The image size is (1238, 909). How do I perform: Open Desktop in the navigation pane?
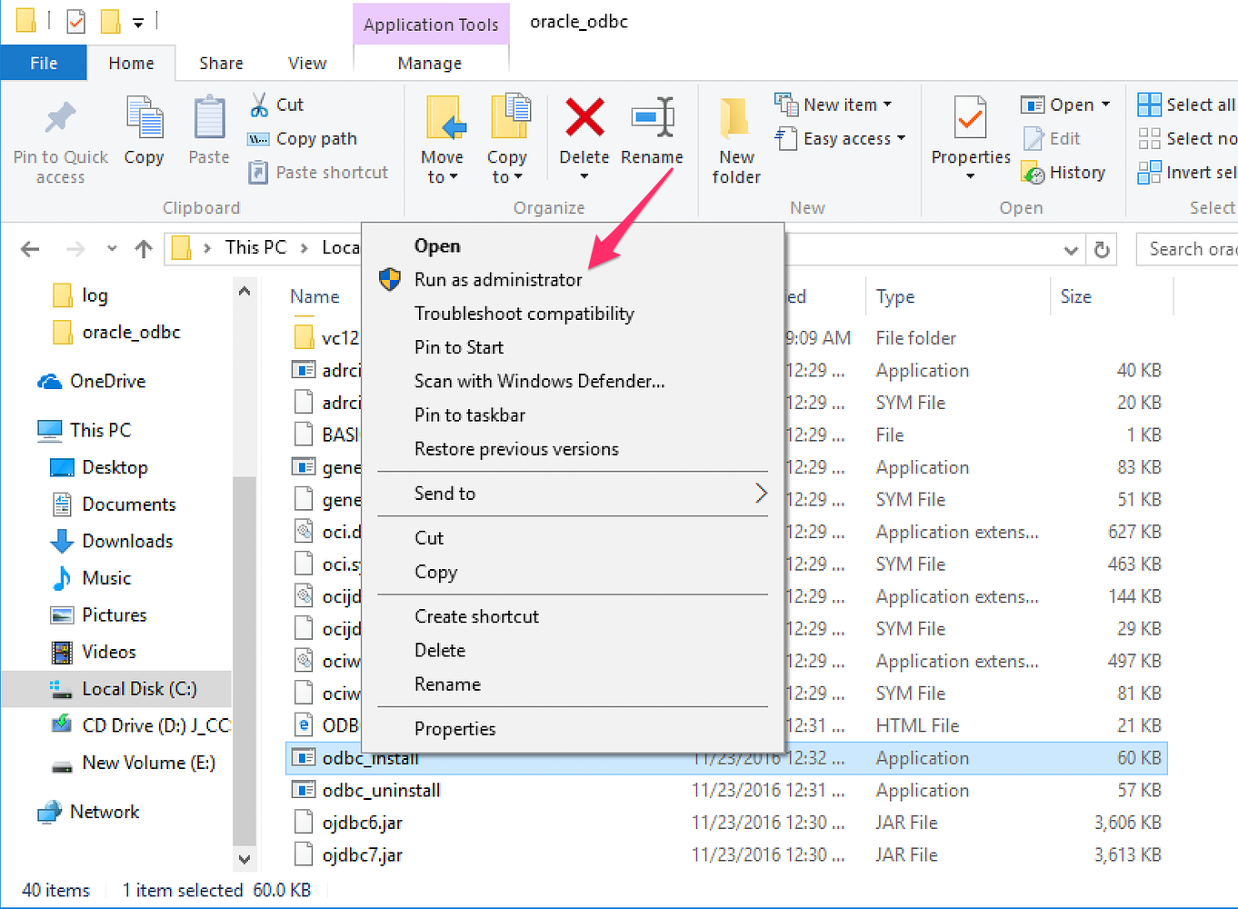tap(98, 467)
